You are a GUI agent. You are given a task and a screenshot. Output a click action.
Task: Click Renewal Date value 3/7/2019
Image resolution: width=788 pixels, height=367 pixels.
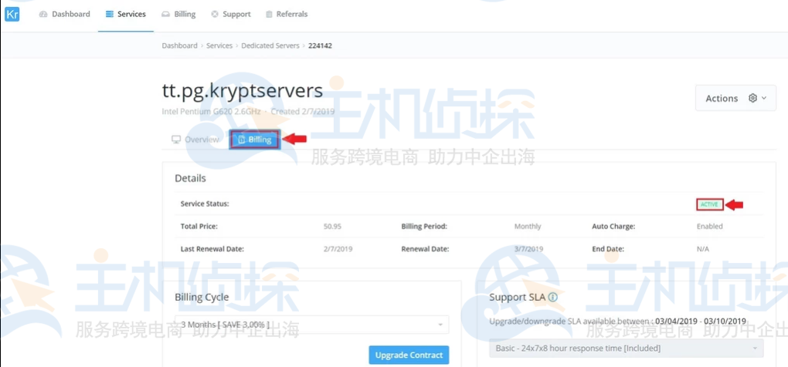528,249
